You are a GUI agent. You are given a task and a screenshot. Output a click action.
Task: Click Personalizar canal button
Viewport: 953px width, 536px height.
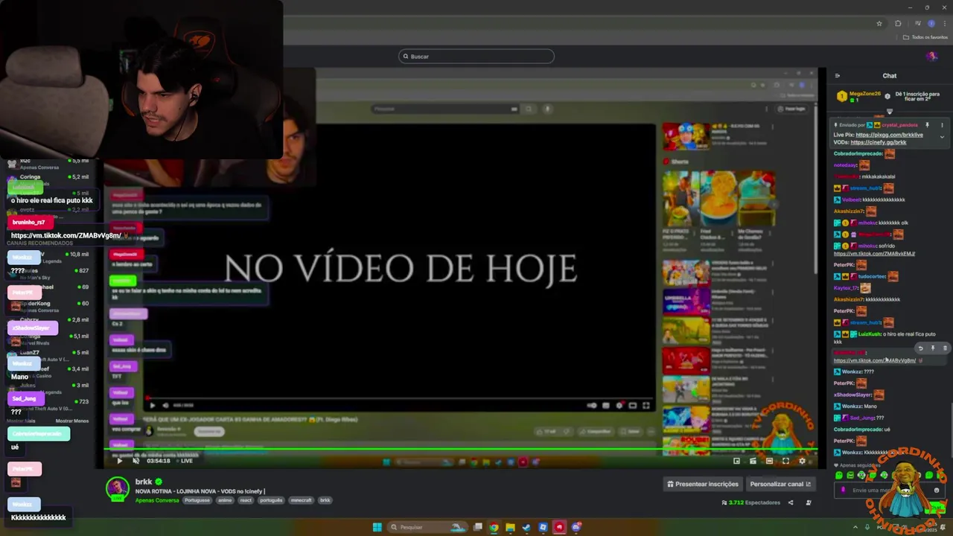tap(780, 484)
